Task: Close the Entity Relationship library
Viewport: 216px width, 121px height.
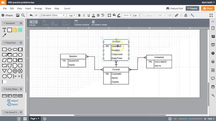Action: (21, 89)
